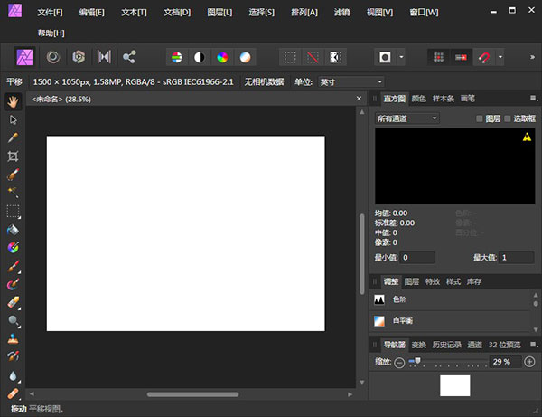Select the Colour Replacement Brush tool
This screenshot has height=417, width=542.
(14, 284)
